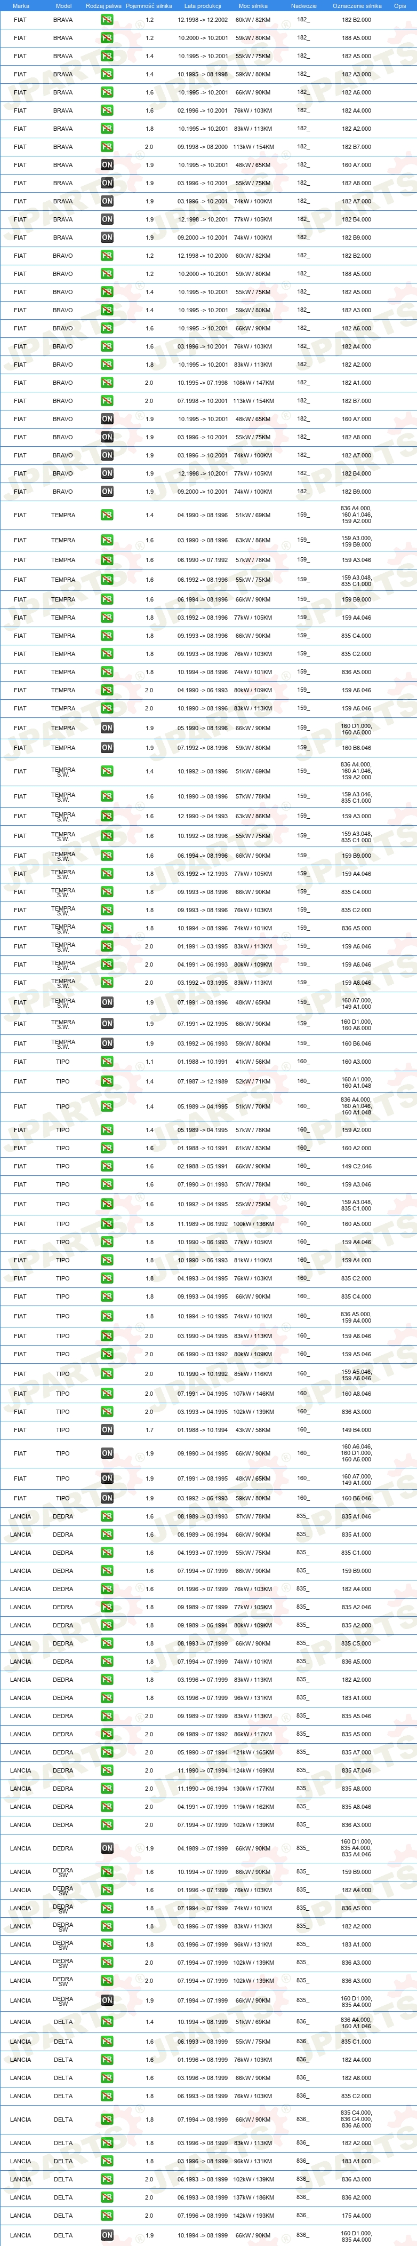Click diesel ON icon in BRAVO 48kW / 65KM row
This screenshot has height=2246, width=417.
[106, 420]
